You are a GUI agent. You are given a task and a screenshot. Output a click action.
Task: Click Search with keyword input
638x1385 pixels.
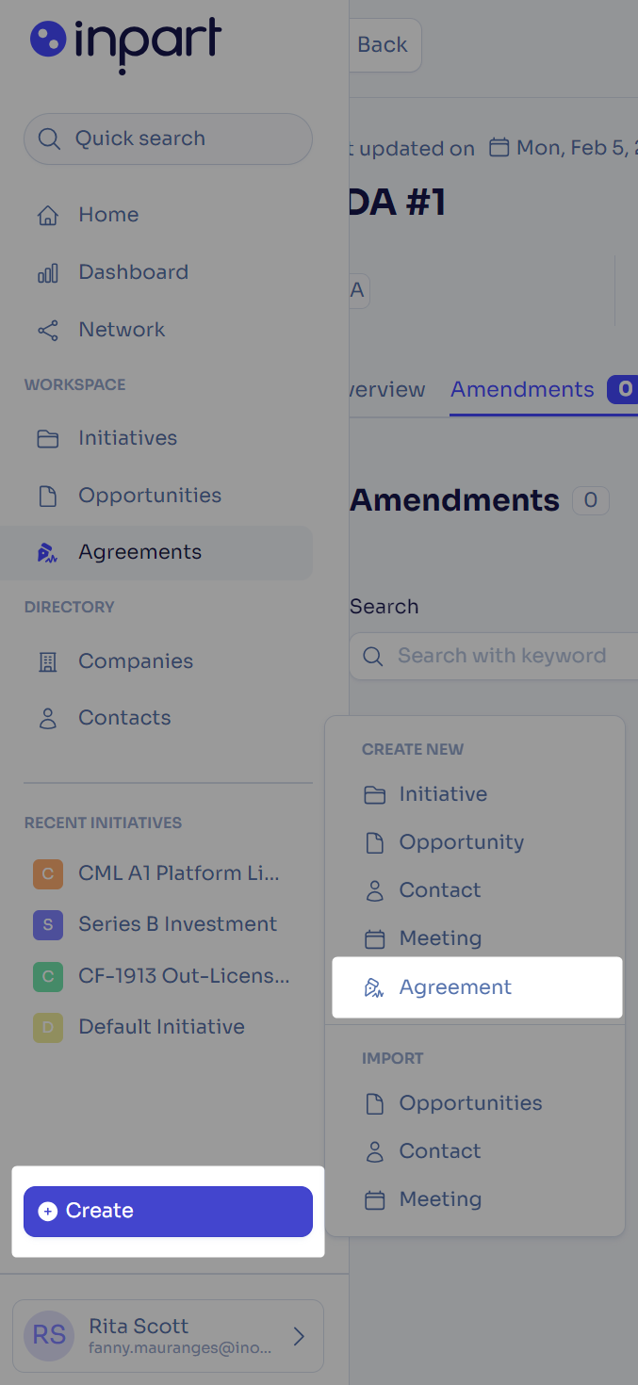tap(494, 656)
